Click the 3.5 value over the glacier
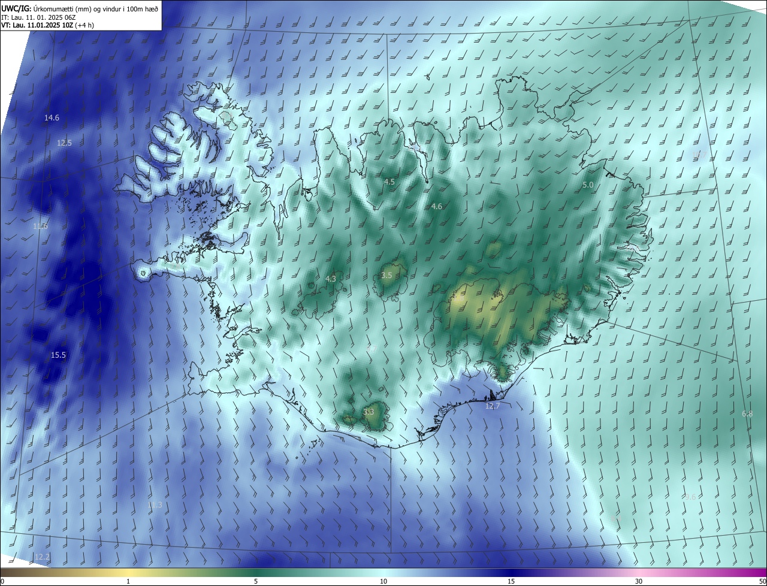This screenshot has height=586, width=767. 386,276
